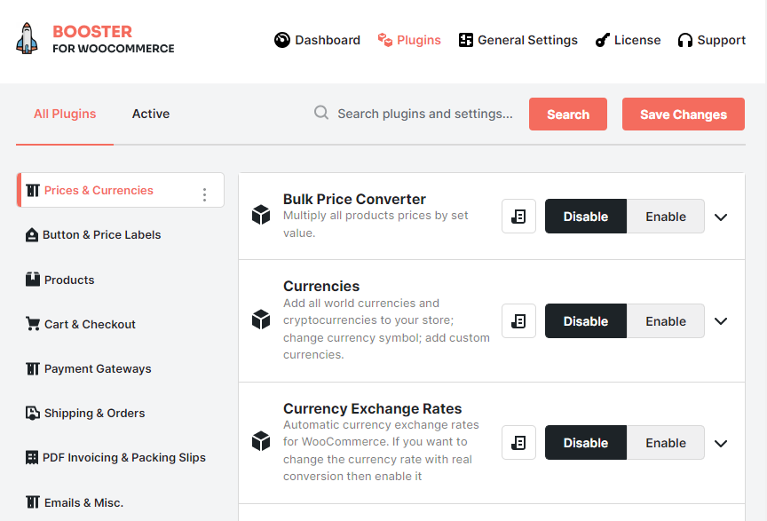Click the Dashboard gauge icon
The height and width of the screenshot is (521, 767).
pyautogui.click(x=281, y=40)
